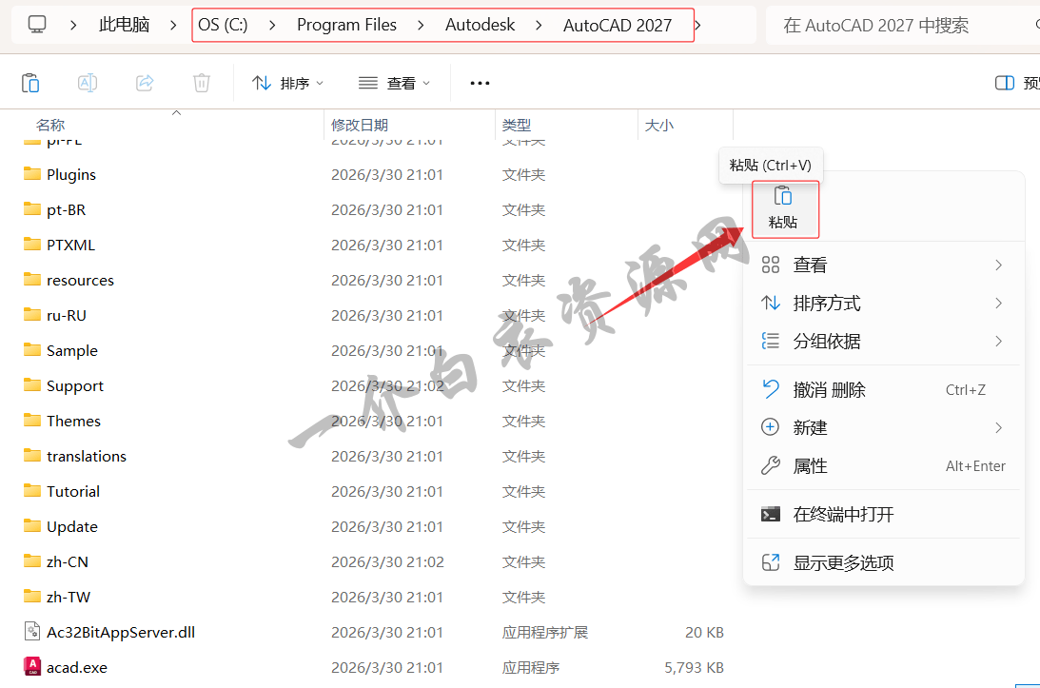Click Program Files in the breadcrumb path

pos(346,26)
